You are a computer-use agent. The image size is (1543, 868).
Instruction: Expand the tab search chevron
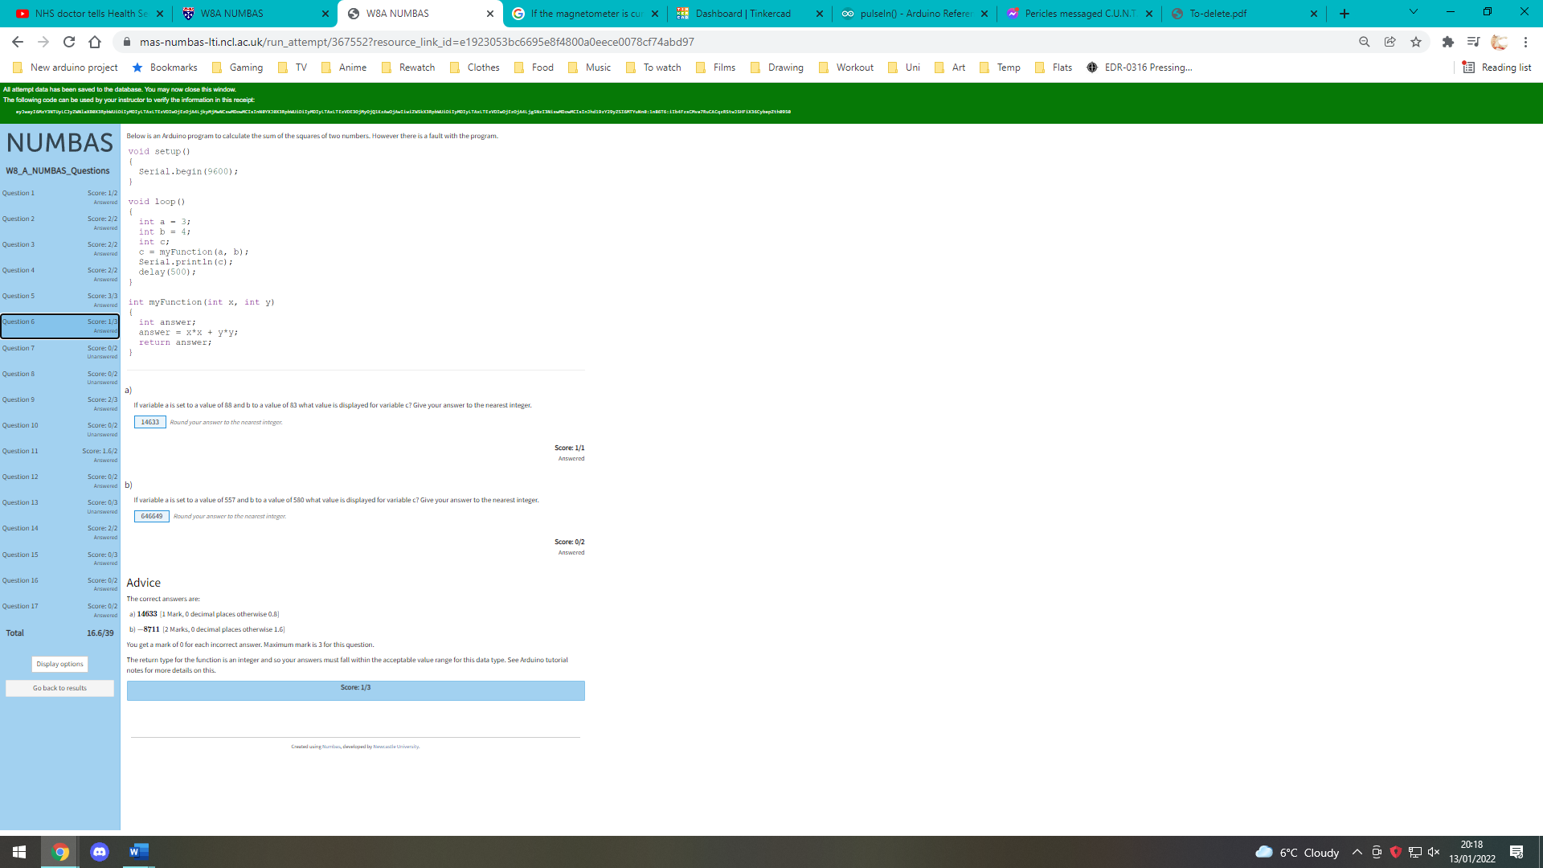1413,12
